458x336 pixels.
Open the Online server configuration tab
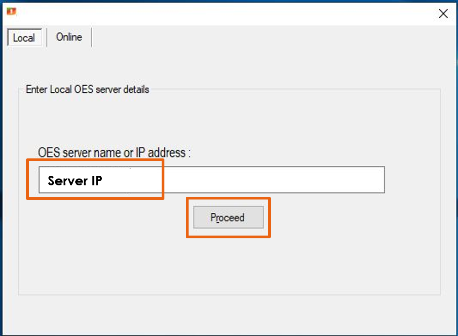[68, 37]
